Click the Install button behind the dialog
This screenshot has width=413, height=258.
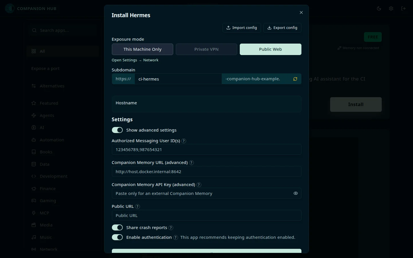click(x=356, y=105)
